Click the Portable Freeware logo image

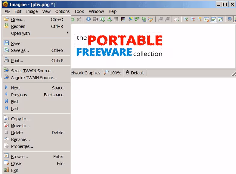click(x=120, y=46)
